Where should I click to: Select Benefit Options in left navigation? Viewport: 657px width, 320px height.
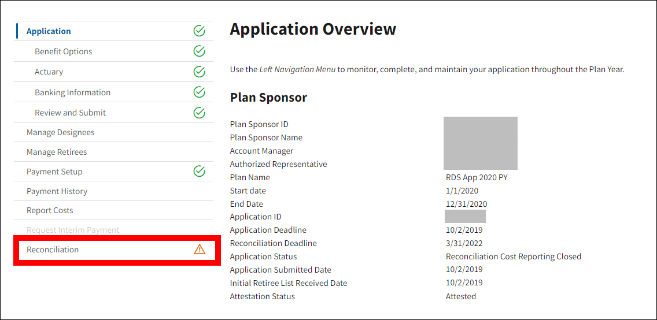click(63, 51)
